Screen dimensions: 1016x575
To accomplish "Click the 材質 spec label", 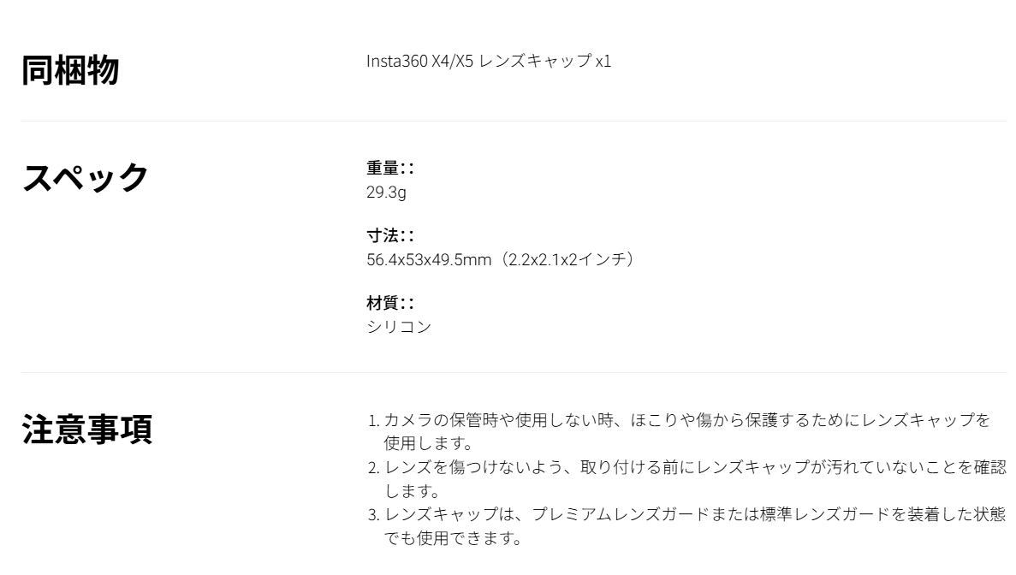I will coord(389,303).
